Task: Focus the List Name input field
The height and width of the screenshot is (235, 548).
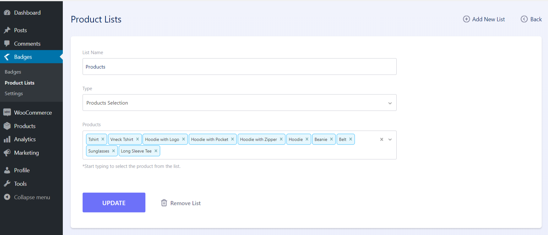Action: click(x=239, y=66)
